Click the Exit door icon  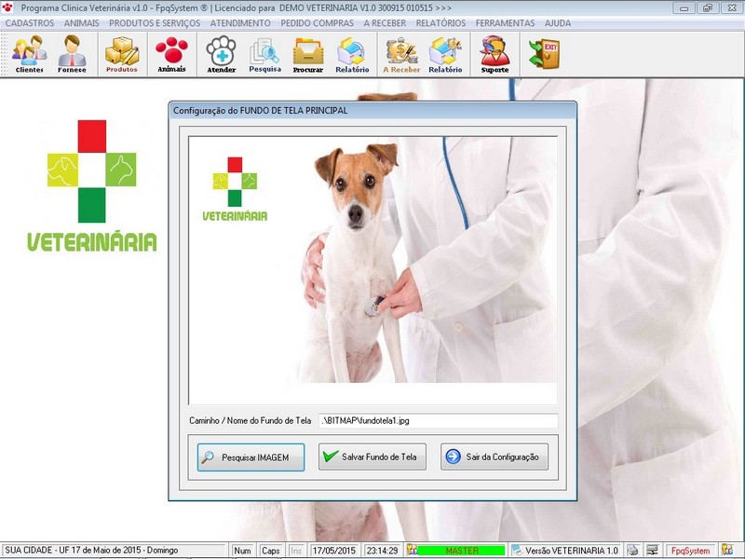click(x=544, y=54)
